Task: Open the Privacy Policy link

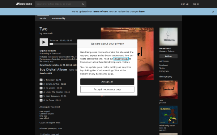Action: [121, 59]
